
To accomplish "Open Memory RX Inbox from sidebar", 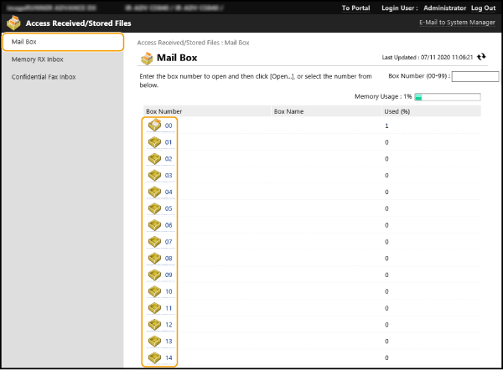I will click(x=37, y=59).
